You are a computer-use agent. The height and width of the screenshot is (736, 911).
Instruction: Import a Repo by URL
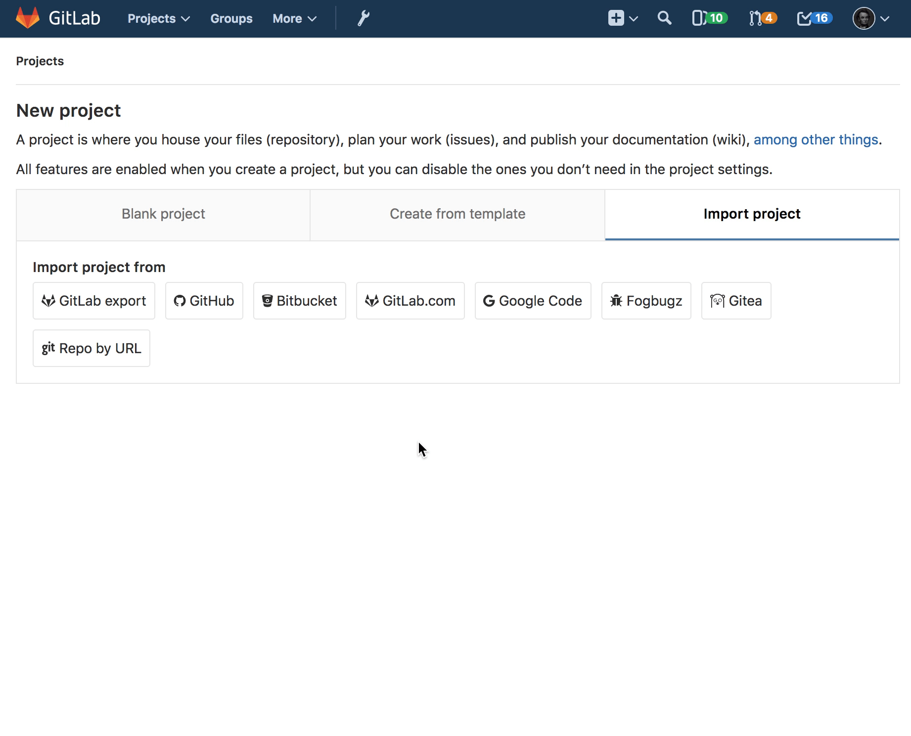coord(91,348)
